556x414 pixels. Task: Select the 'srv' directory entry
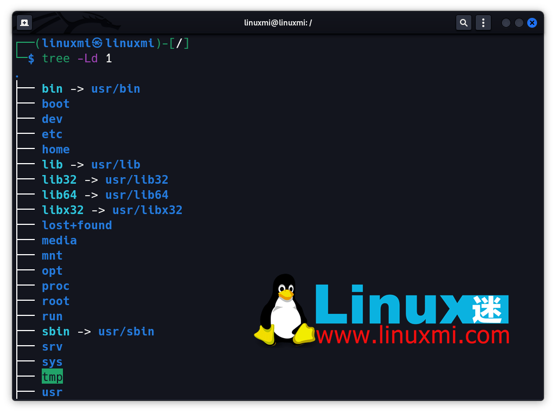pyautogui.click(x=52, y=347)
